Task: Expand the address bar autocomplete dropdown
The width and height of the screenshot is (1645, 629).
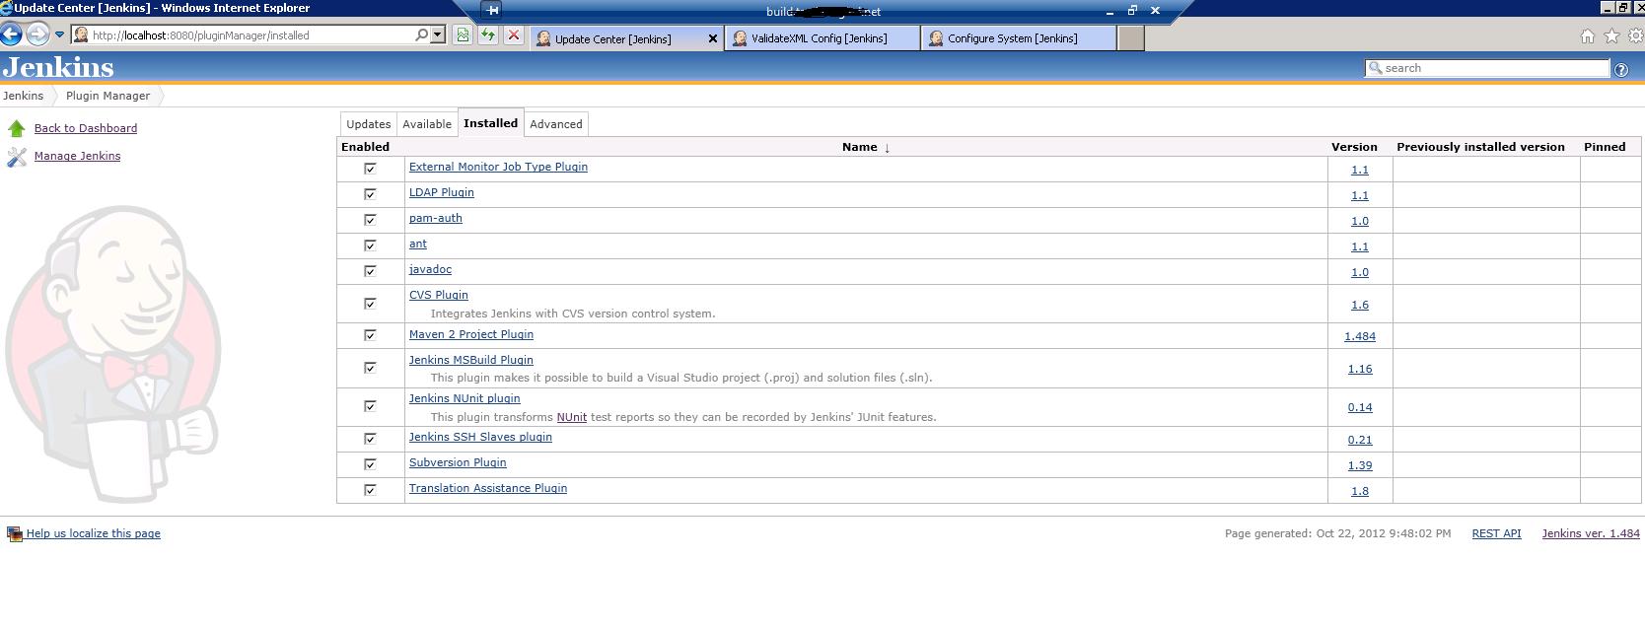Action: pyautogui.click(x=438, y=35)
